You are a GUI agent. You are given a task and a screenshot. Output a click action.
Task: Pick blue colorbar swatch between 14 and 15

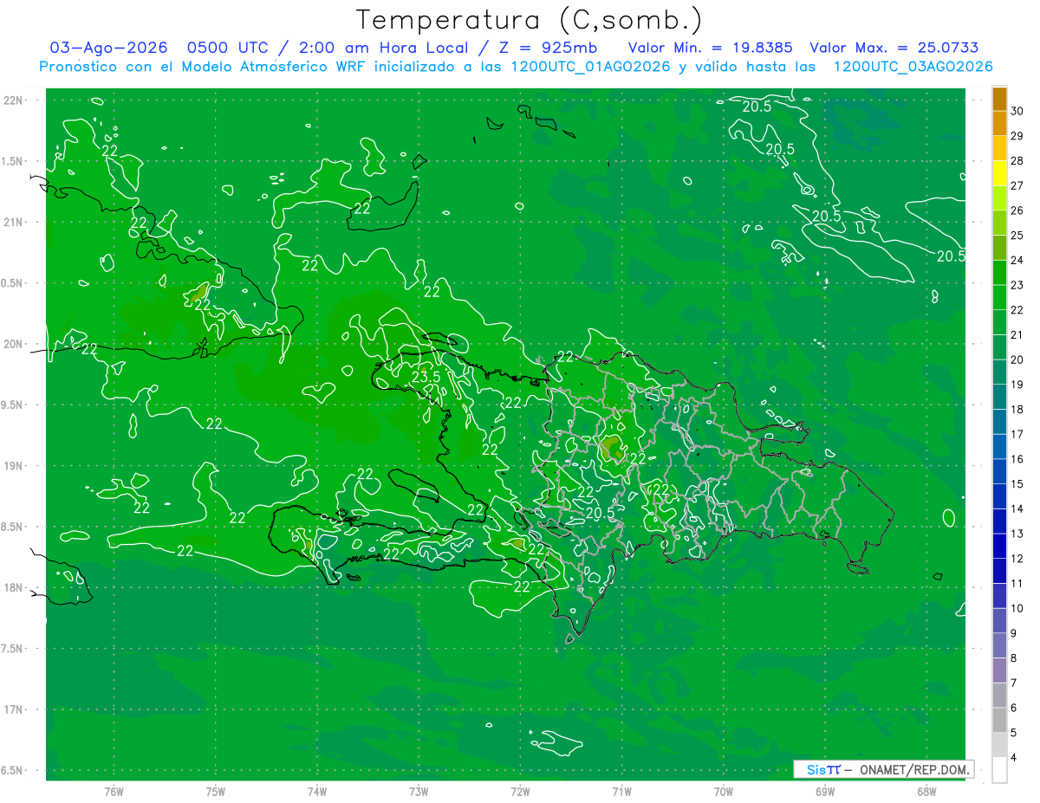click(999, 496)
